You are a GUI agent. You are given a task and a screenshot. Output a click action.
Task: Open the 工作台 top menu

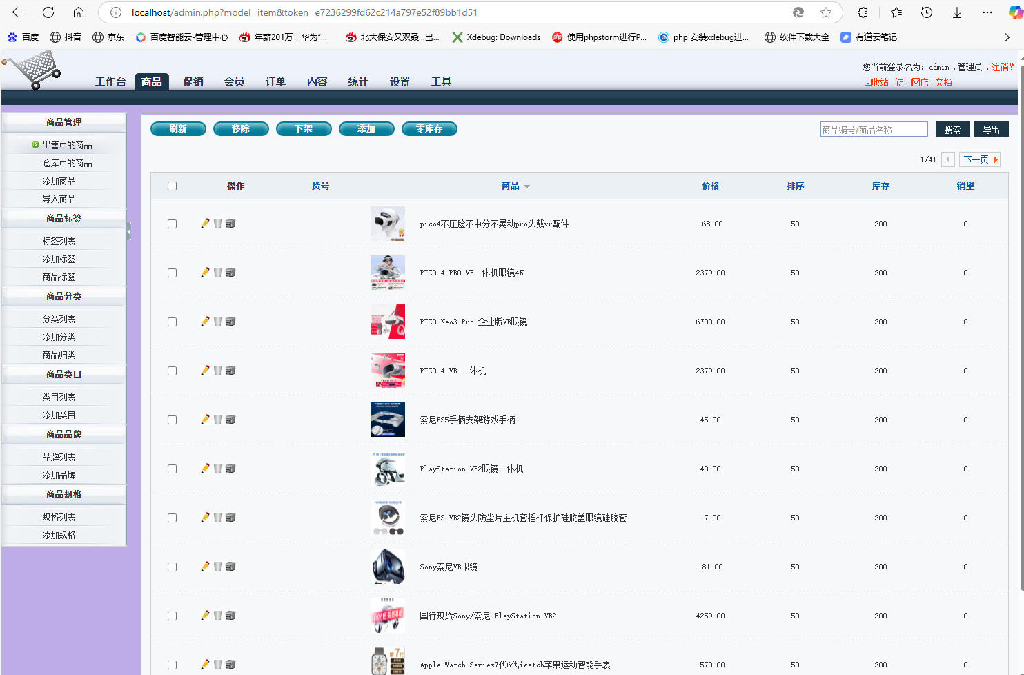pyautogui.click(x=110, y=81)
